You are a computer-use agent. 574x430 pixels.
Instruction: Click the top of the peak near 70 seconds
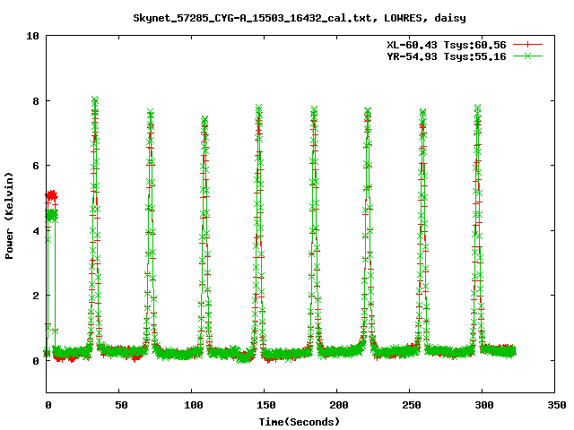pos(151,114)
